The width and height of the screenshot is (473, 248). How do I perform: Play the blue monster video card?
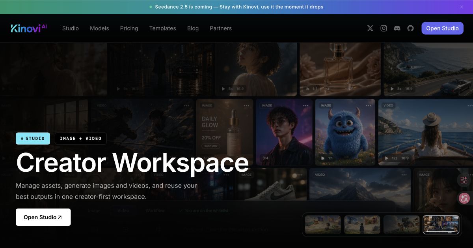point(323,158)
